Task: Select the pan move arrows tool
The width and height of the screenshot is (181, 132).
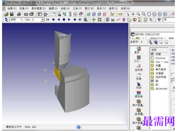Action: point(133,14)
